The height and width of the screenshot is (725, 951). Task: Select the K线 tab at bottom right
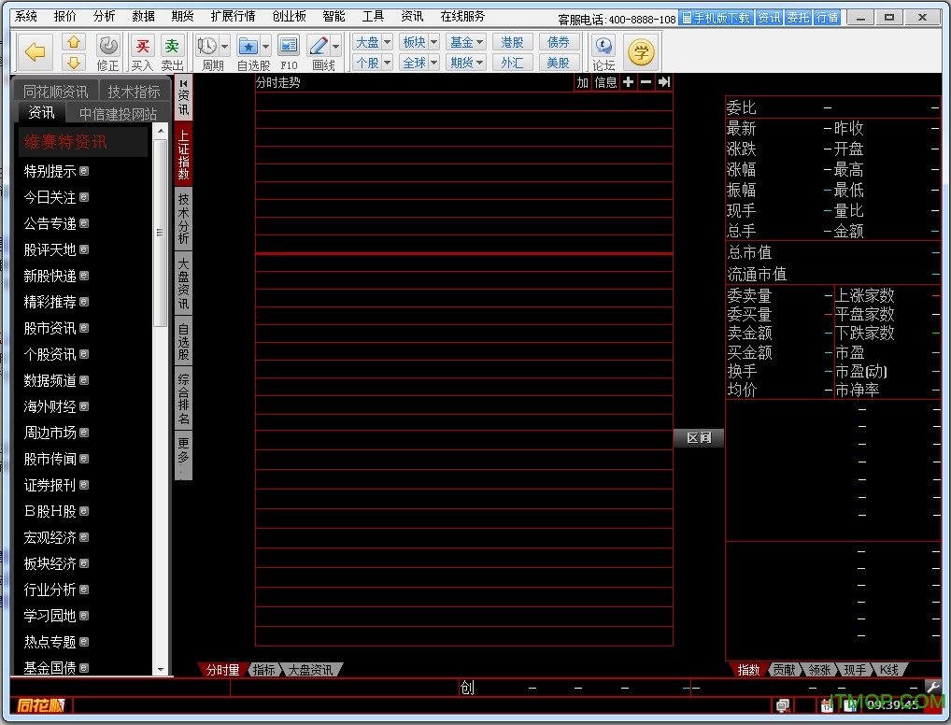(x=888, y=670)
